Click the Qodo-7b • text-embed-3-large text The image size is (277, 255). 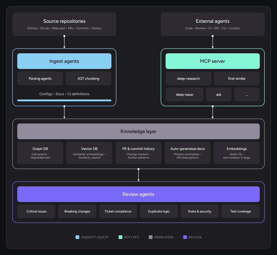pyautogui.click(x=237, y=156)
